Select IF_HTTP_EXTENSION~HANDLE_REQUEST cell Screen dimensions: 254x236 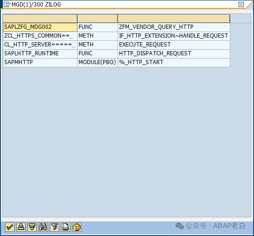click(x=174, y=36)
